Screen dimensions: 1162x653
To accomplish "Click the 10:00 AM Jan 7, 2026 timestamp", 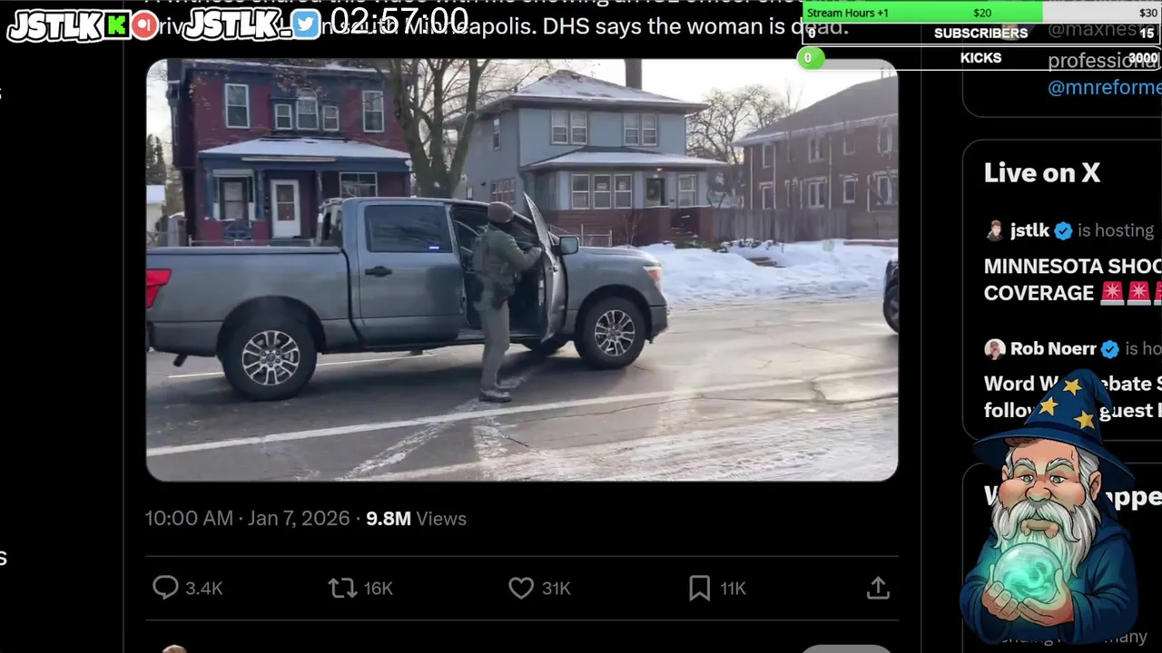I will tap(247, 519).
